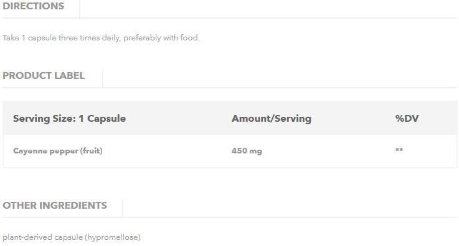Click the word INGREDIENTS in heading

(x=73, y=206)
